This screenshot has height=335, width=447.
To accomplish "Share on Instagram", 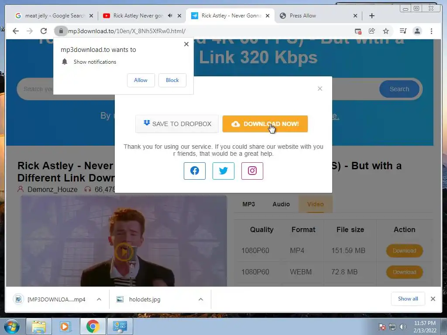I will (252, 171).
